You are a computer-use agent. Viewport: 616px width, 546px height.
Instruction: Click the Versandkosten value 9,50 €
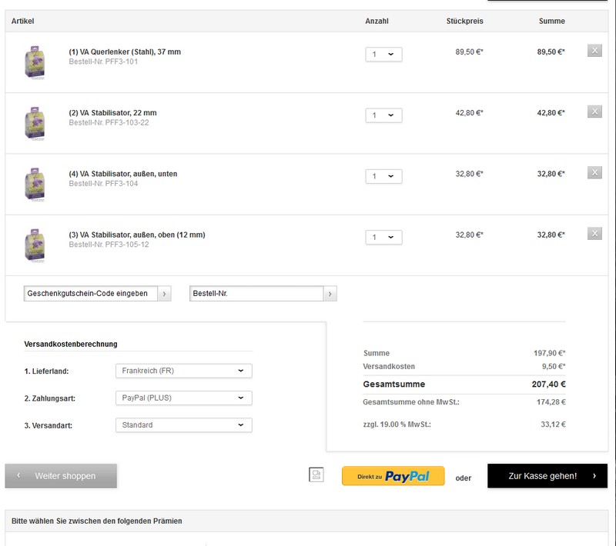click(554, 366)
